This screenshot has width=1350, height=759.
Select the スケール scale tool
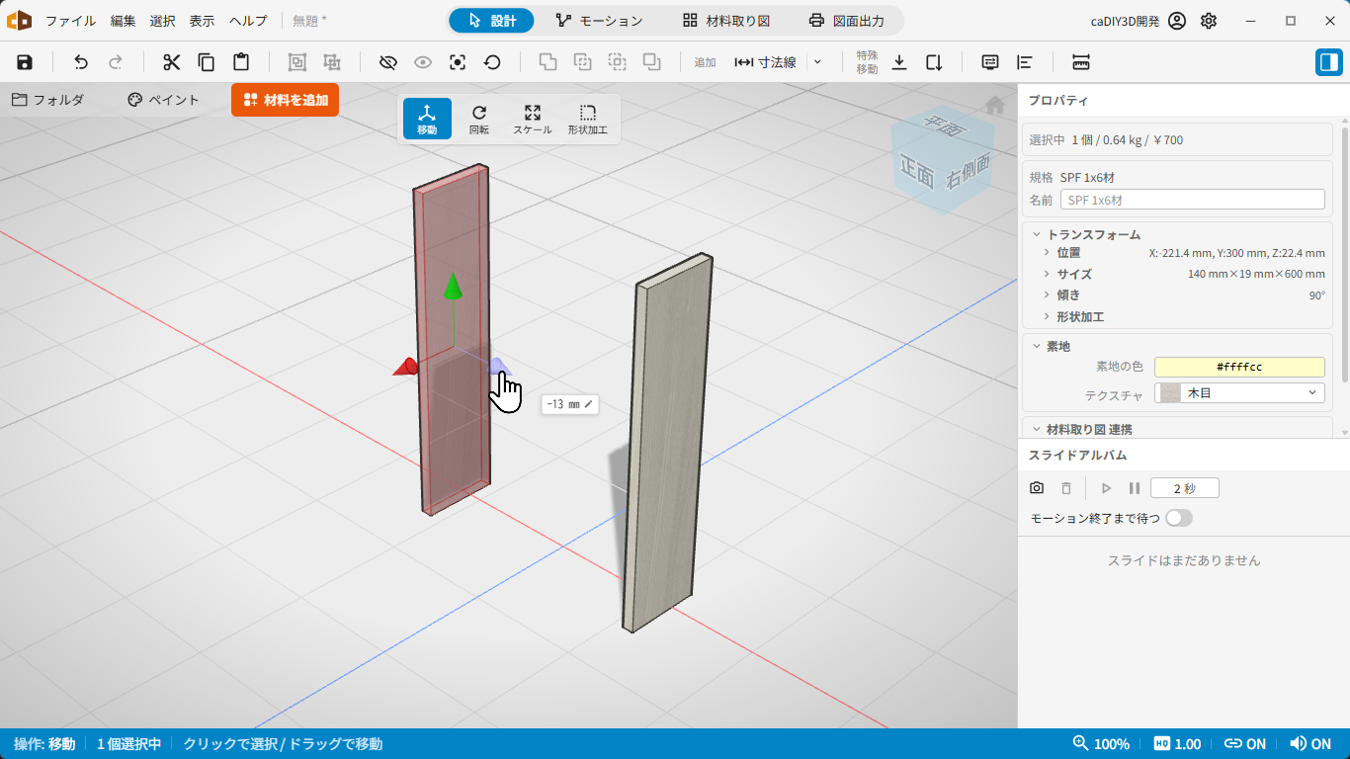[x=533, y=119]
